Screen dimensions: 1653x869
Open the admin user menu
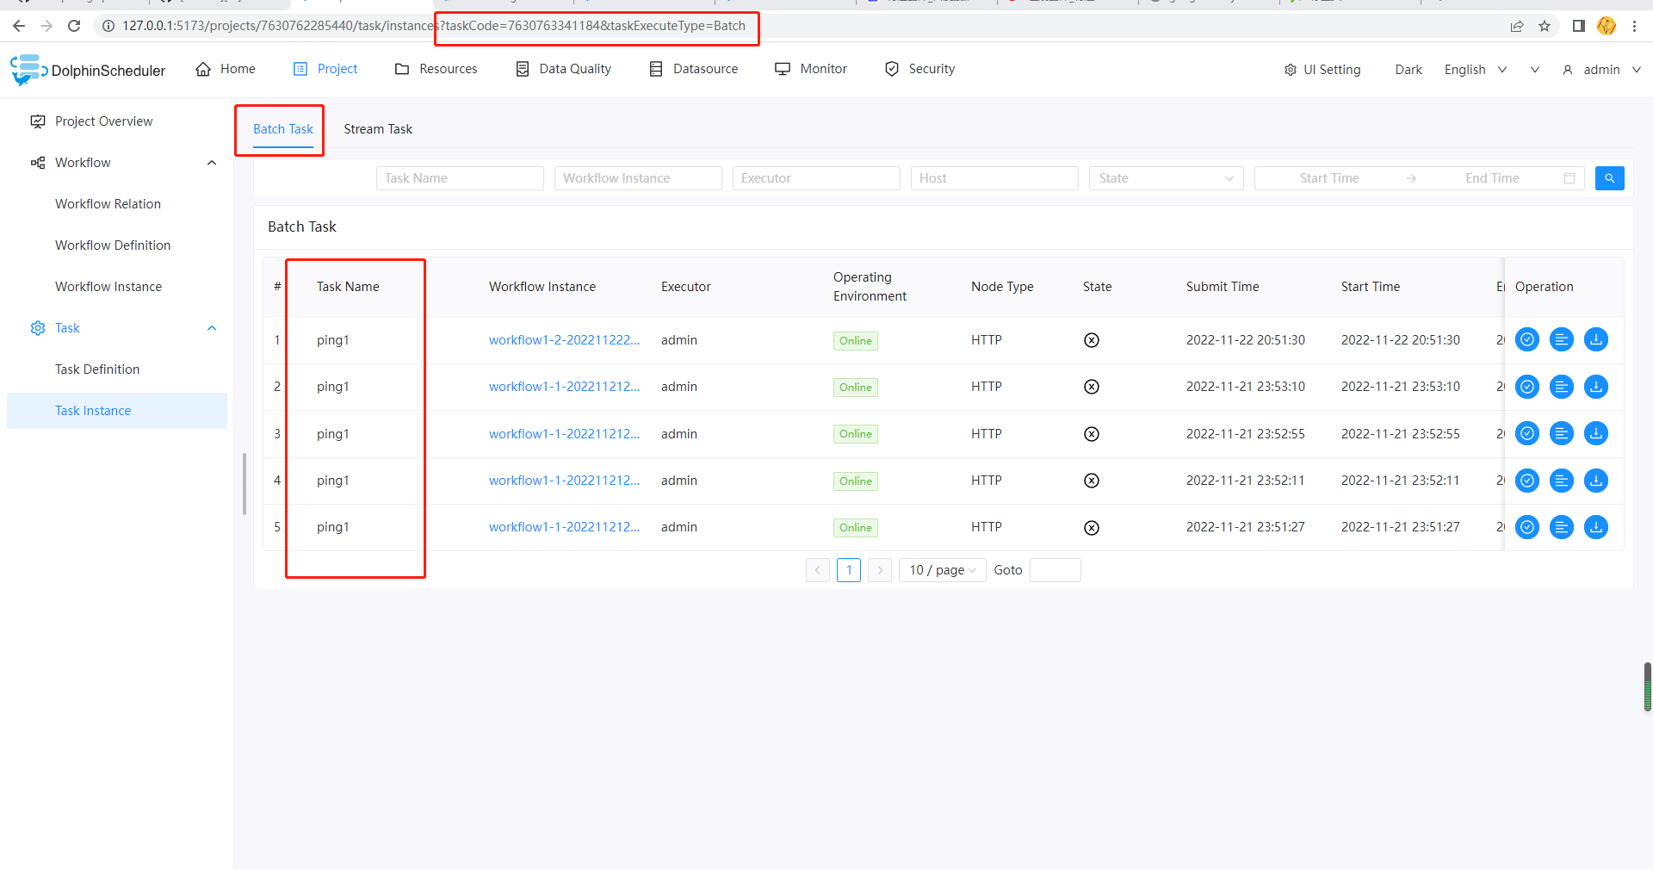coord(1601,70)
